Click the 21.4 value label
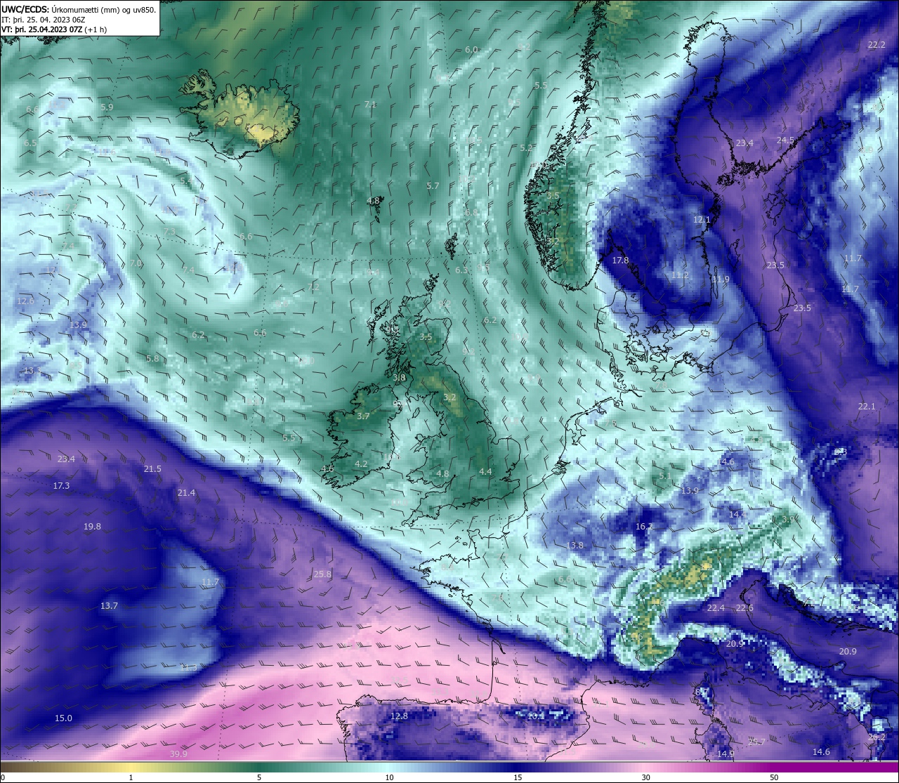Viewport: 899px width, 783px height. tap(186, 492)
